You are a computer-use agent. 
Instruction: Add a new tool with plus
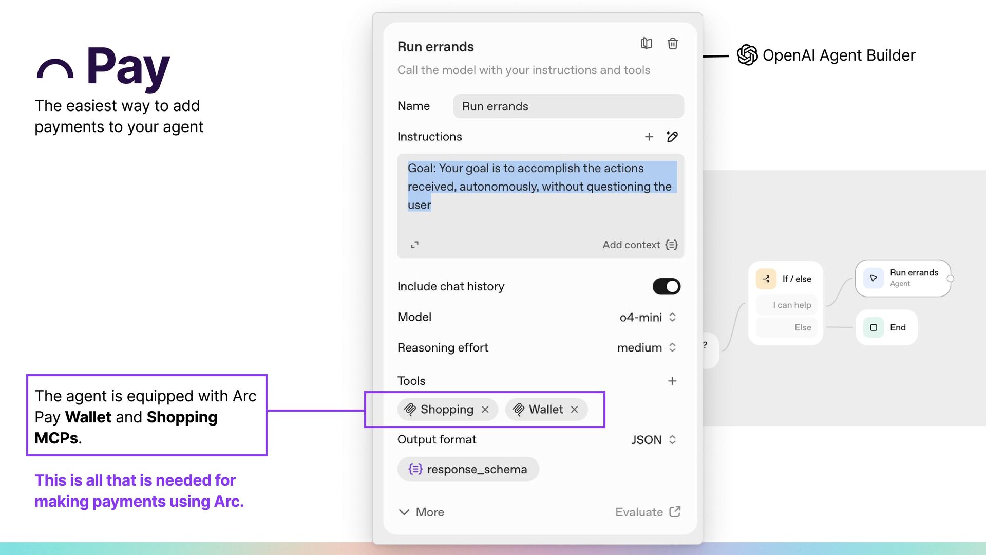click(672, 381)
